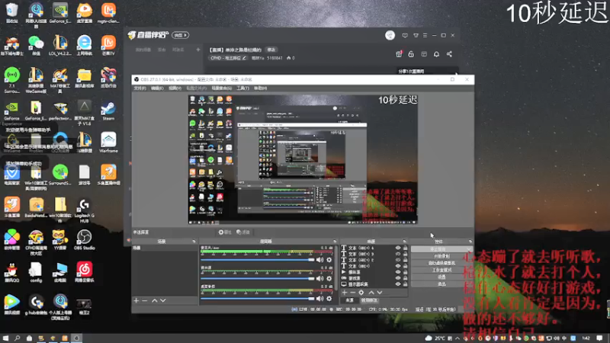Toggle the lock on the 文本 (GDI+) 4 source
This screenshot has width=610, height=343.
(x=405, y=248)
